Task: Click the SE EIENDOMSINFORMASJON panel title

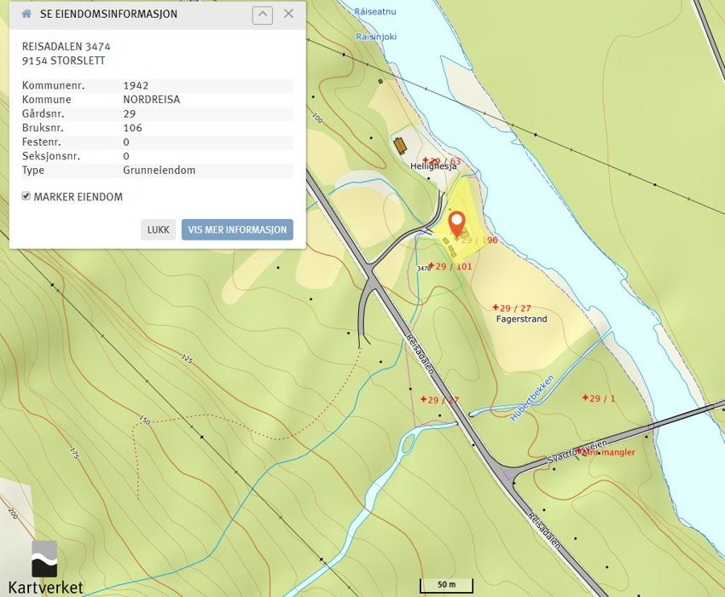Action: [x=108, y=14]
